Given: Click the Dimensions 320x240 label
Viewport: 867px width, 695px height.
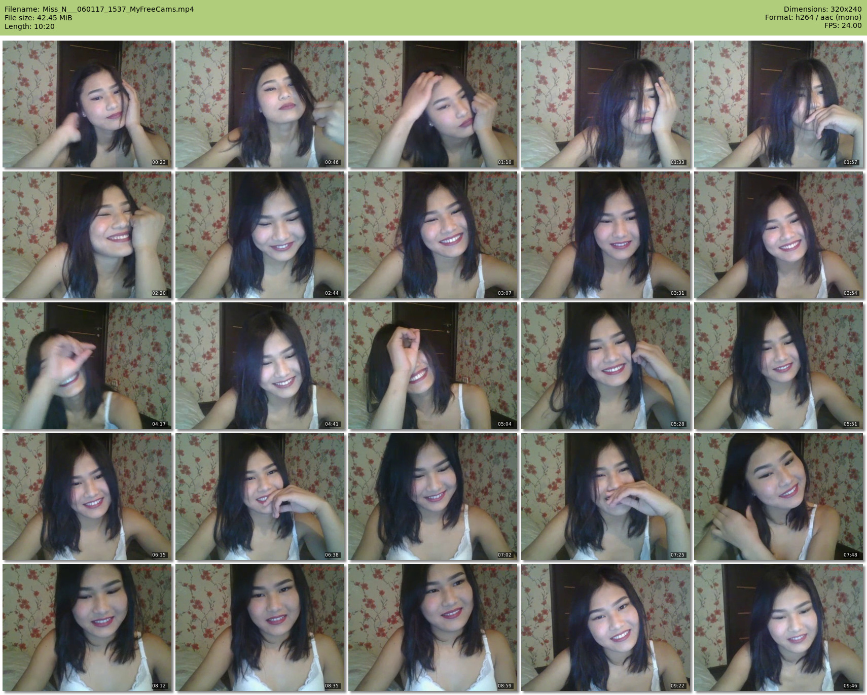Looking at the screenshot, I should click(822, 9).
